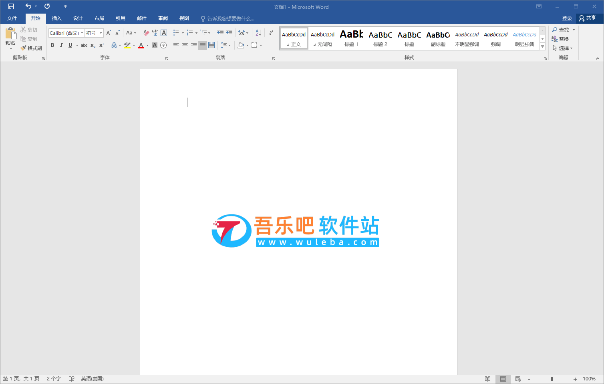This screenshot has width=604, height=384.
Task: Open the Select (选择) dropdown
Action: pos(563,48)
